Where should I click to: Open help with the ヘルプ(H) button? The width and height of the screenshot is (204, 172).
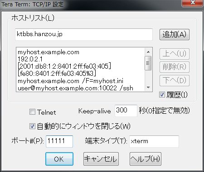[x=146, y=159]
